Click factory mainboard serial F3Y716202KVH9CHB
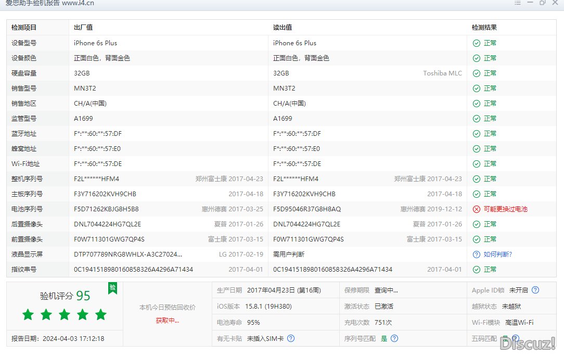The image size is (564, 356). pyautogui.click(x=105, y=194)
